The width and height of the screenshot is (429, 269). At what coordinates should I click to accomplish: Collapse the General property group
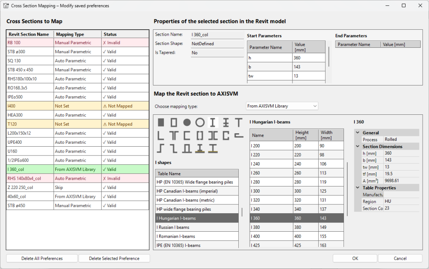pyautogui.click(x=357, y=133)
